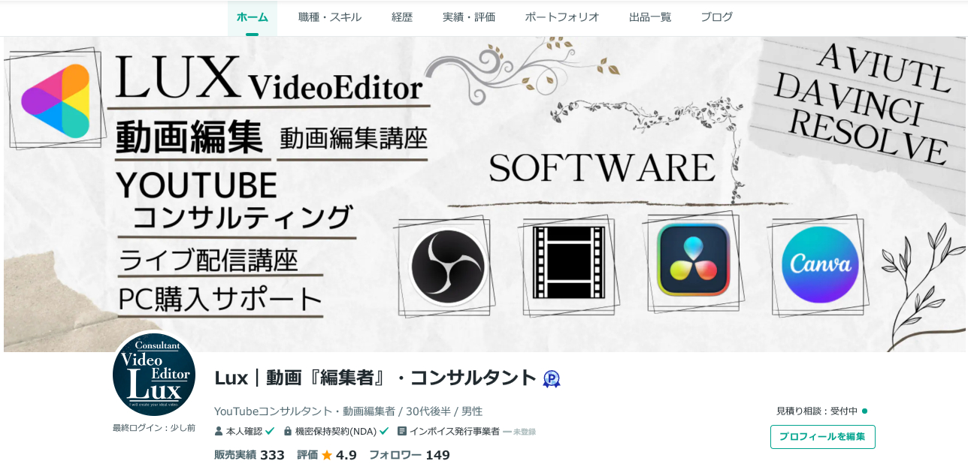Click the YouTubeコンサルタント・動画編集者 description line

point(348,411)
